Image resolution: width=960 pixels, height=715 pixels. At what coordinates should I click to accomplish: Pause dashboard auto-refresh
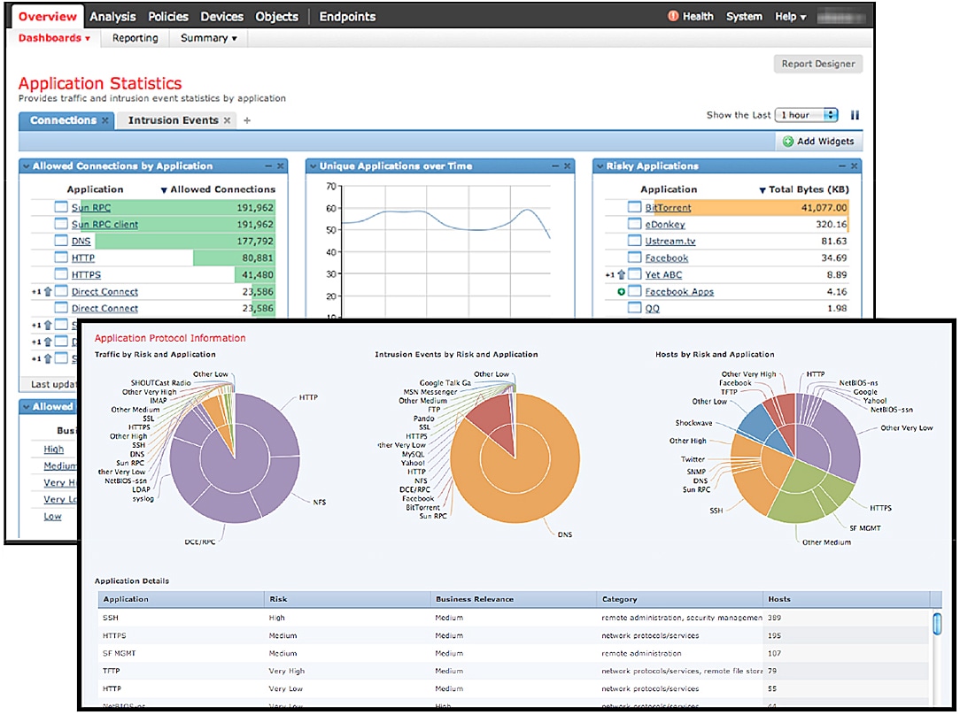pos(855,115)
